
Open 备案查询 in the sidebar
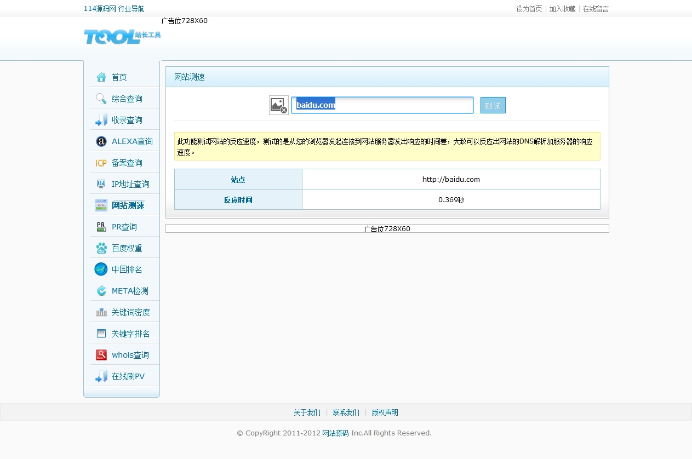[127, 163]
